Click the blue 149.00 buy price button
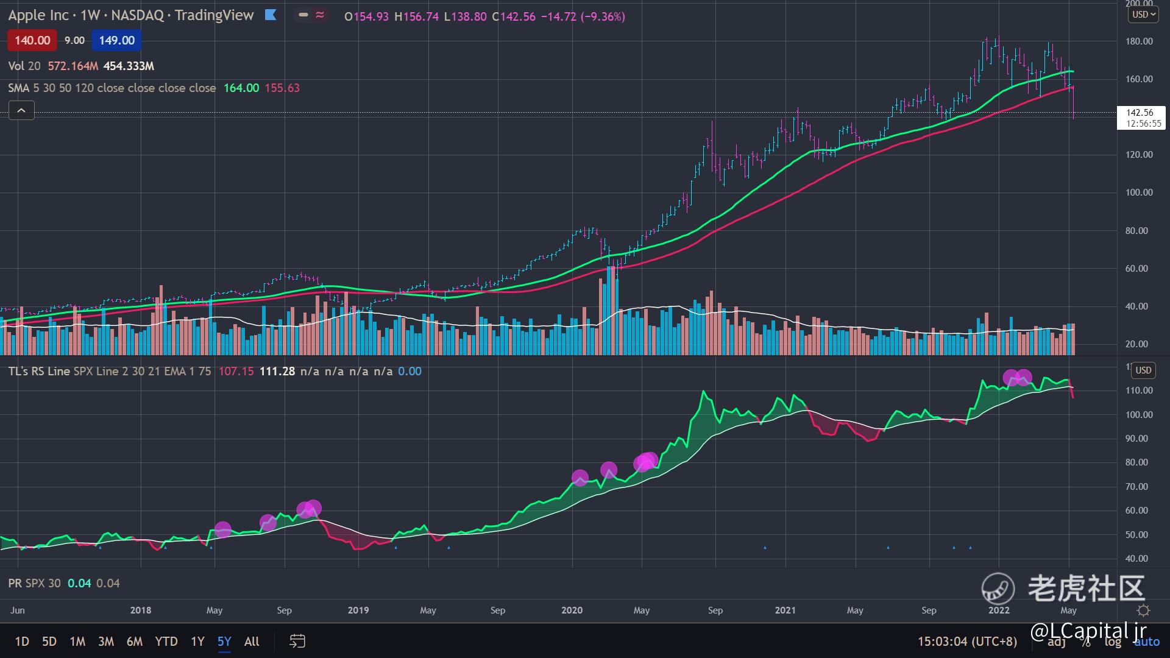This screenshot has width=1170, height=658. (116, 40)
